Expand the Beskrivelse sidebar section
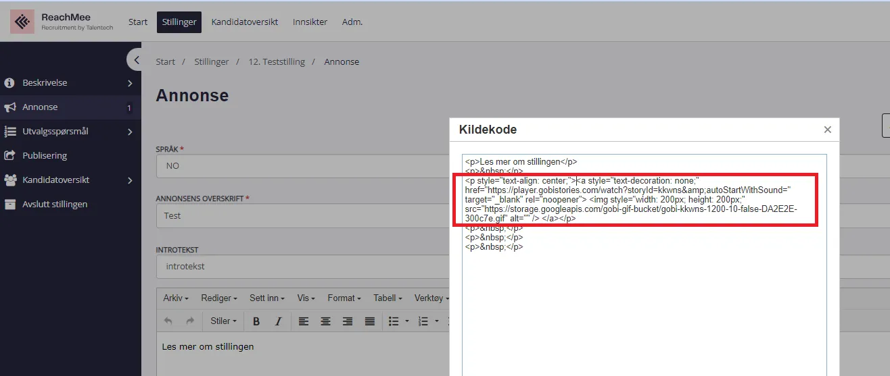 click(130, 83)
